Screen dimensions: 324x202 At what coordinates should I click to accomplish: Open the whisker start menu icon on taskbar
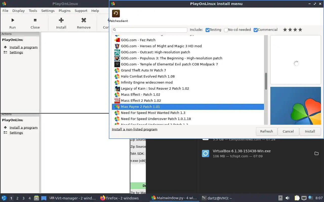tap(4, 198)
